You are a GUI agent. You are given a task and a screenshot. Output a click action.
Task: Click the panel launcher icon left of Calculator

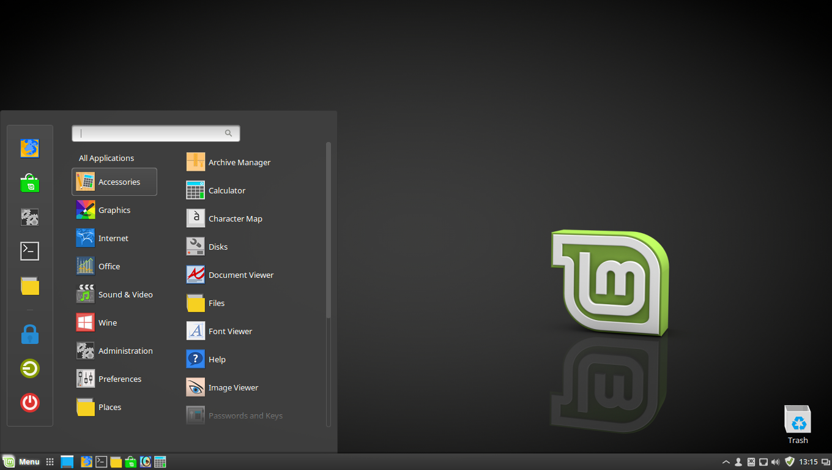pyautogui.click(x=146, y=462)
